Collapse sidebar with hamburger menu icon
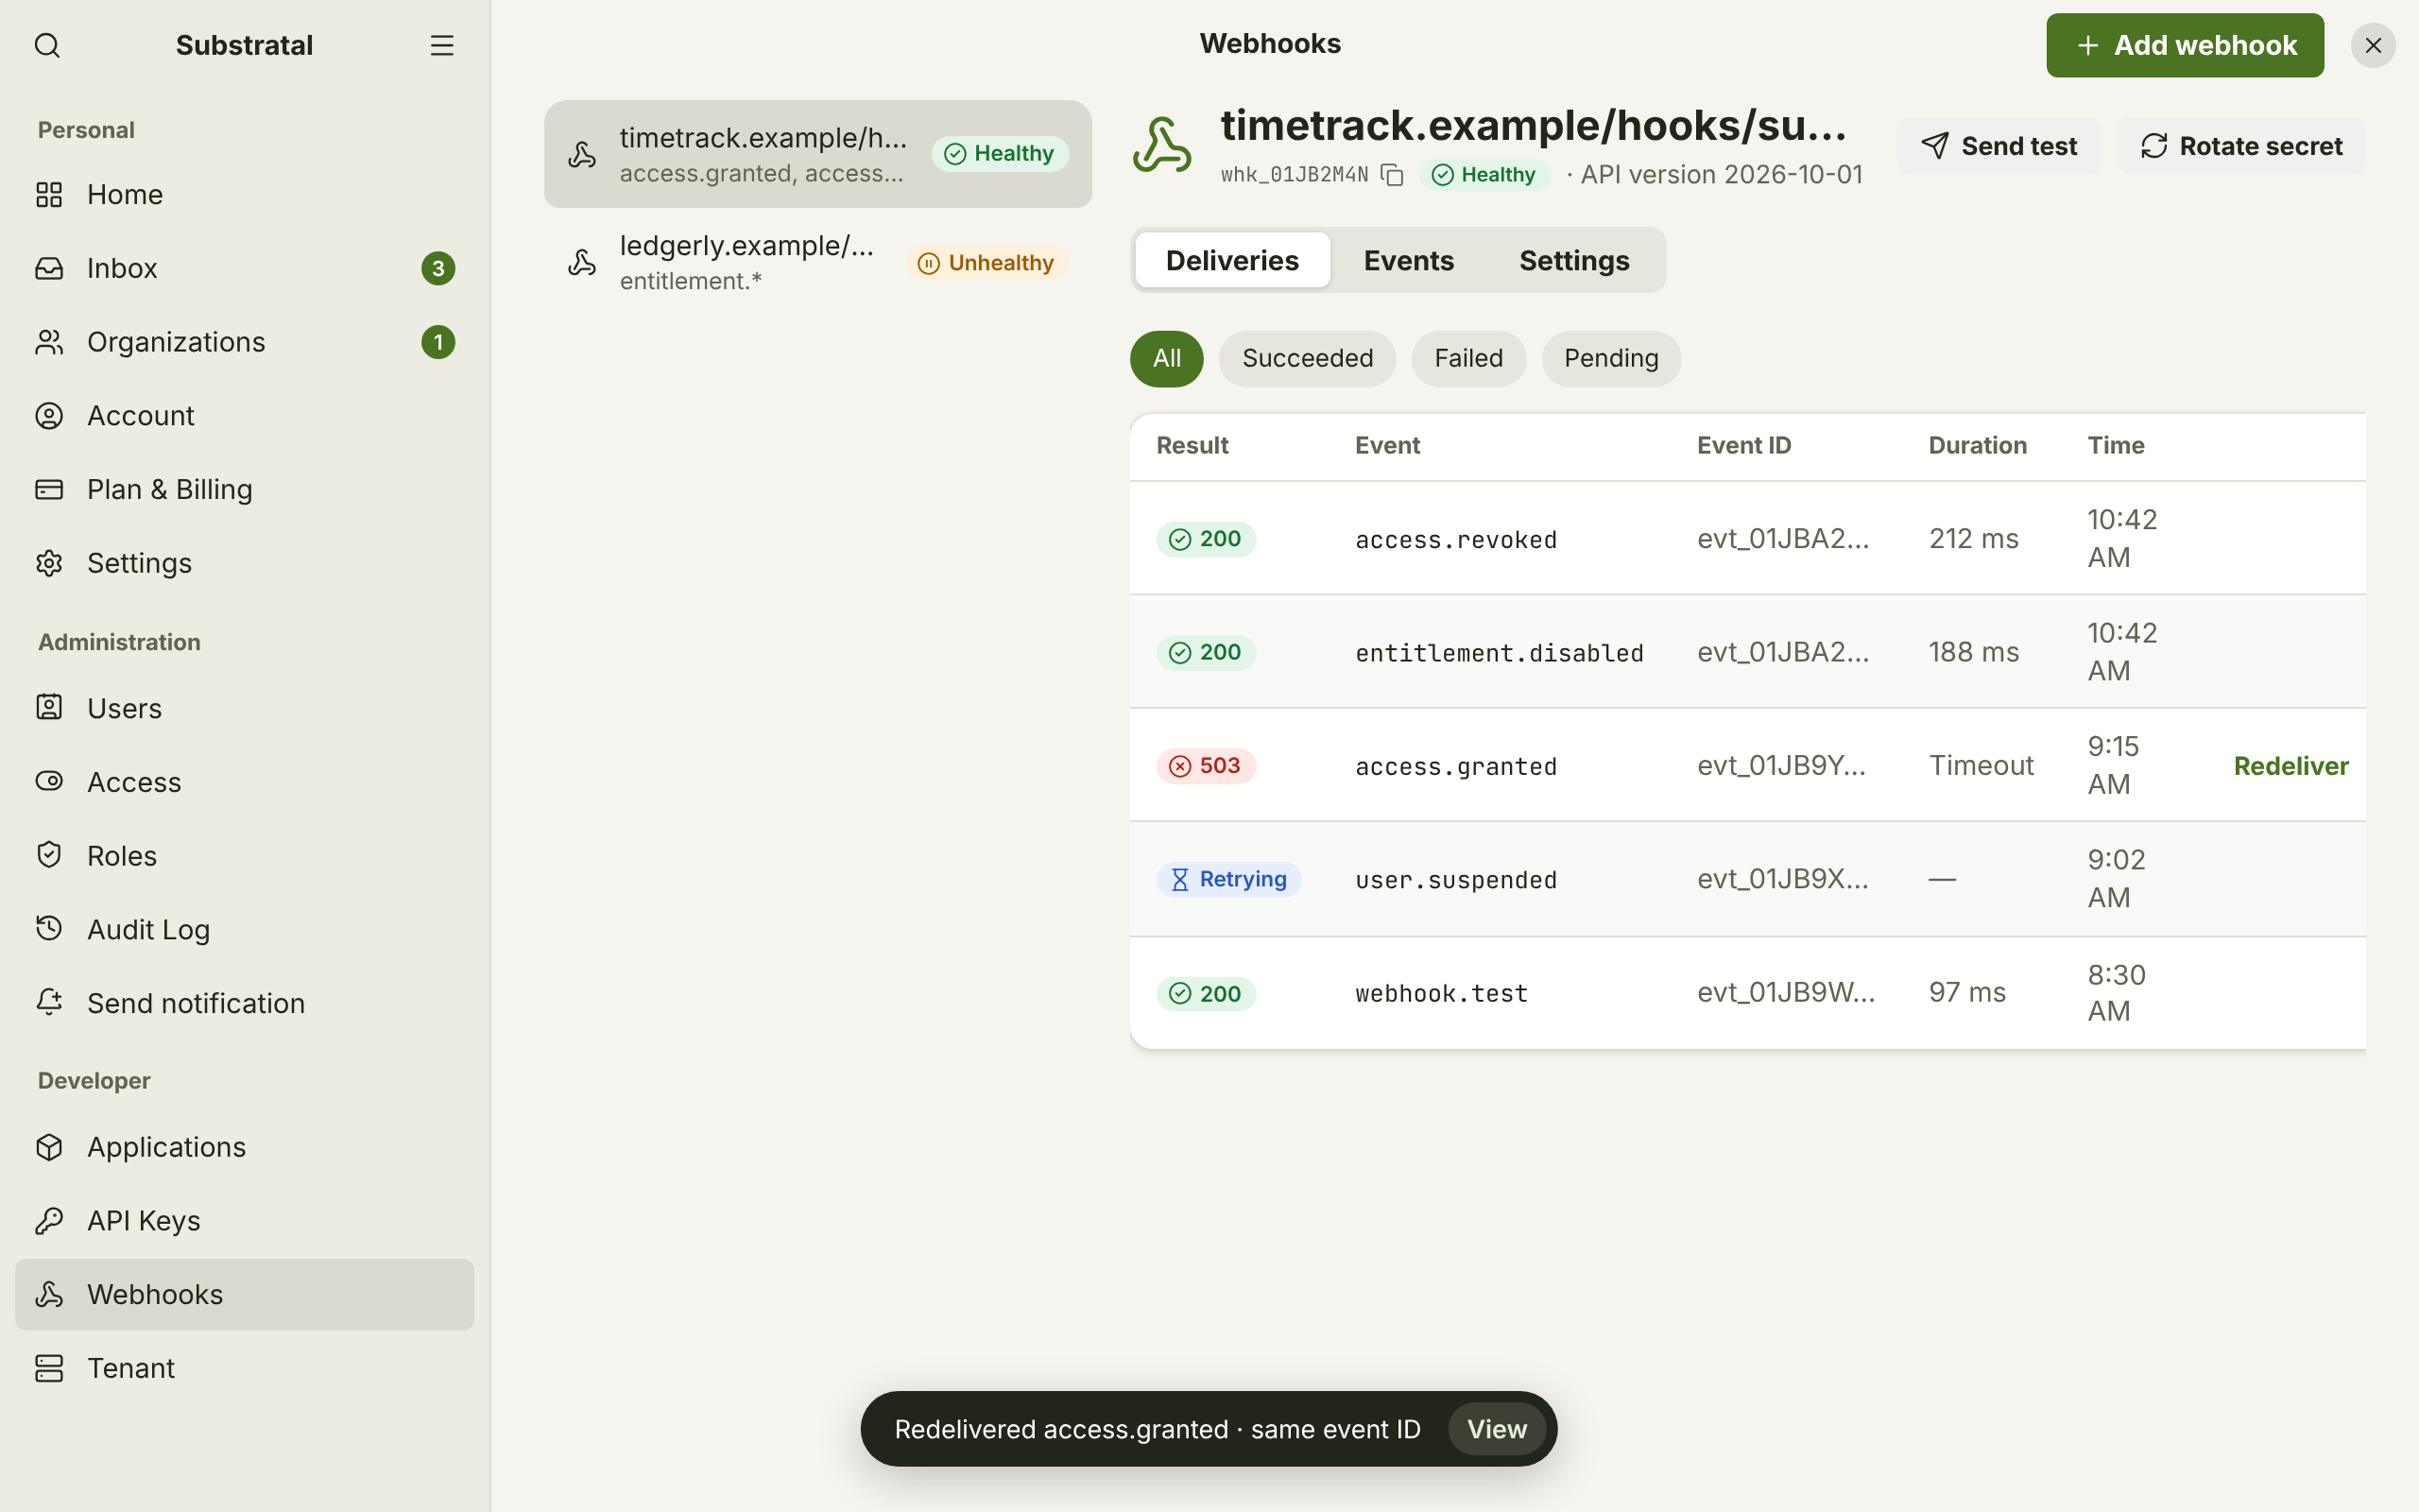Screen dimensions: 2419x1512 click(442, 45)
